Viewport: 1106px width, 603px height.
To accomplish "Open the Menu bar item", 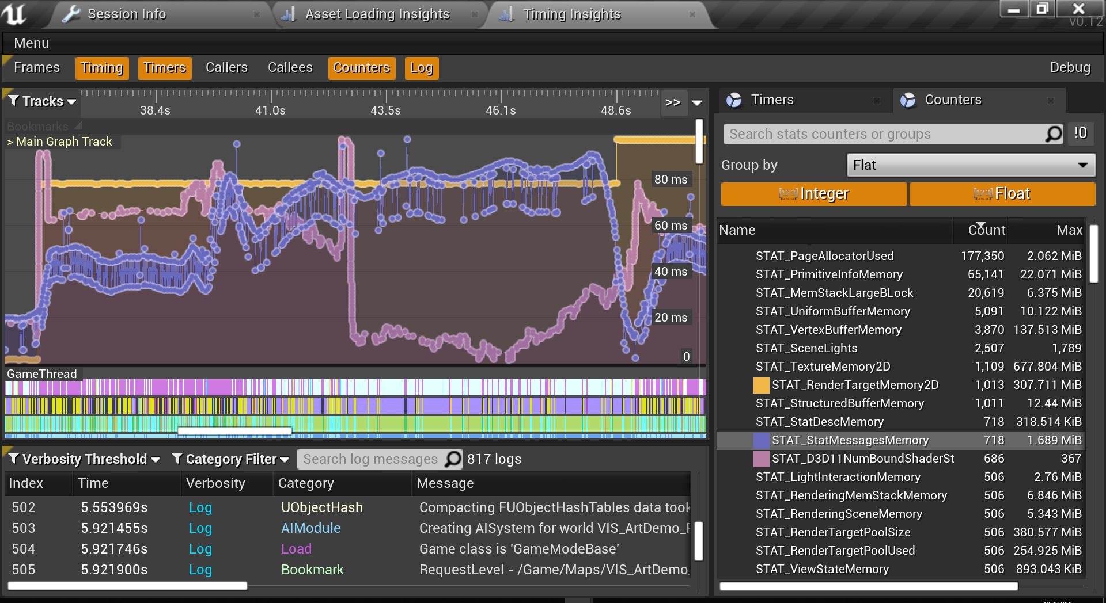I will [x=32, y=43].
